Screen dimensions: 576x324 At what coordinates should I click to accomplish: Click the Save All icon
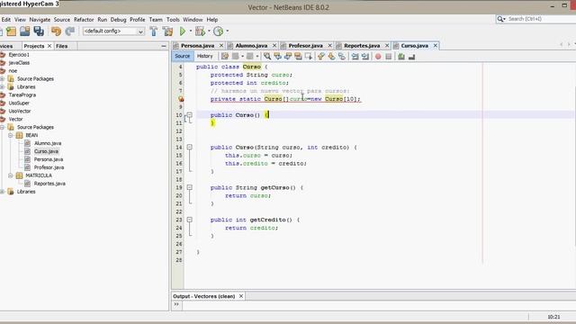pyautogui.click(x=39, y=31)
